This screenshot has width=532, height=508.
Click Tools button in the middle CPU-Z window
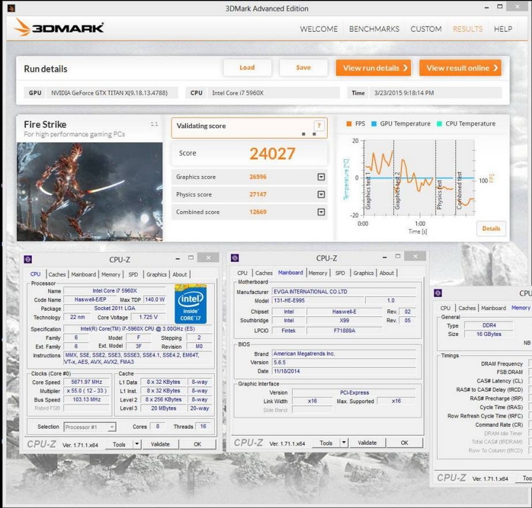(326, 443)
